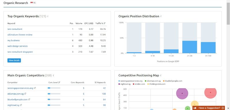Click Volume column header
This screenshot has width=230, height=110.
point(79,23)
